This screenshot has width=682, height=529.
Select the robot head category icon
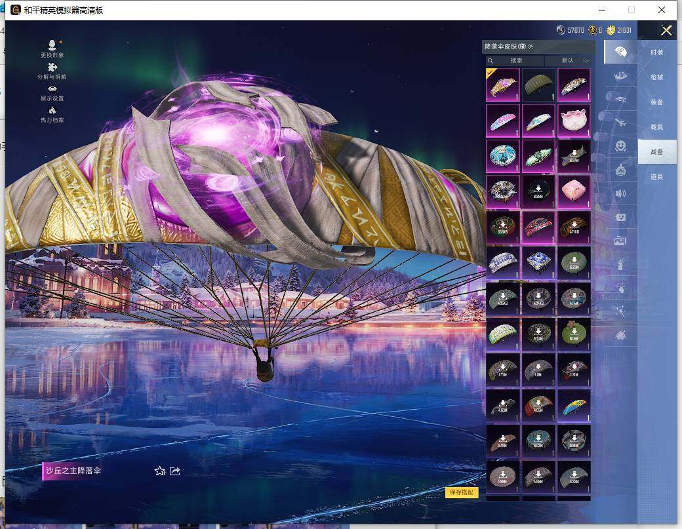click(620, 170)
